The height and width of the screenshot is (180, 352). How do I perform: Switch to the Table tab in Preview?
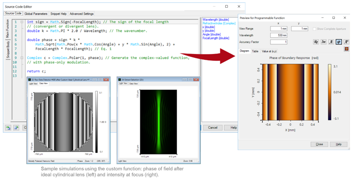tap(255, 51)
